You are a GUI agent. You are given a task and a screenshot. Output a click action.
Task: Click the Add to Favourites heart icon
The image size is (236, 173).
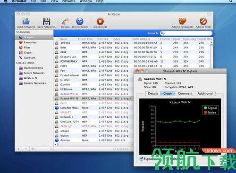click(x=182, y=21)
